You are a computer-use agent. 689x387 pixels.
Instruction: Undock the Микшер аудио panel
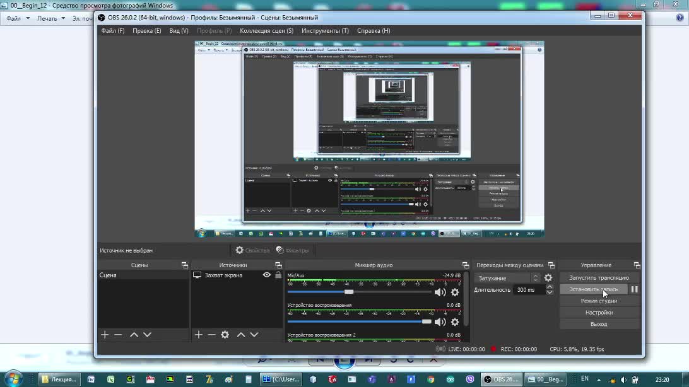466,265
